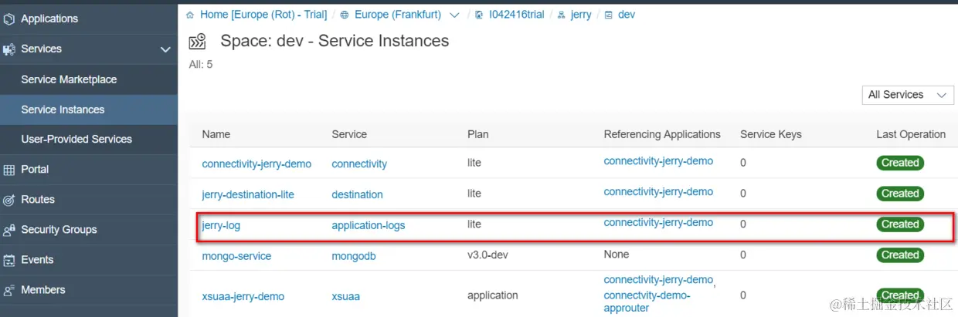Screen dimensions: 958x317
Task: Click the Members people icon
Action: click(9, 290)
